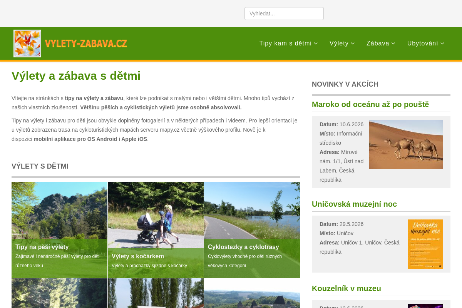This screenshot has height=308, width=462.
Task: Click the orange Uničovská muzejní noc poster
Action: point(425,244)
